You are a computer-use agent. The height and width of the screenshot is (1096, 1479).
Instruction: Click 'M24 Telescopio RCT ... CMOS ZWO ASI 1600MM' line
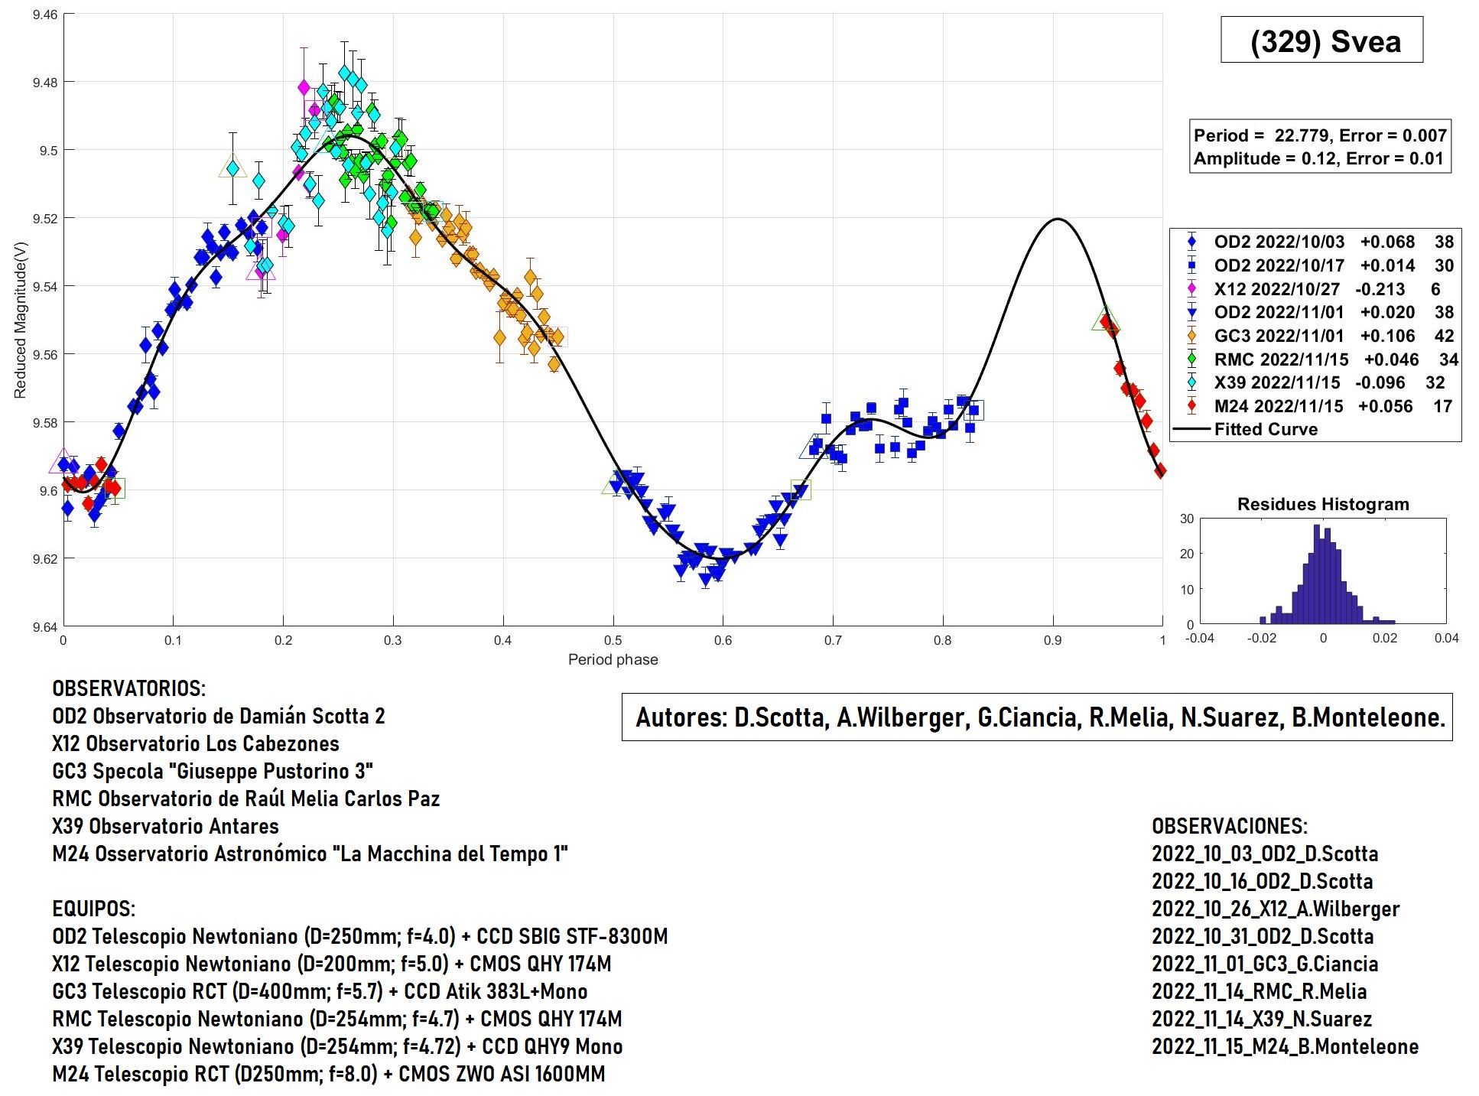tap(329, 1074)
